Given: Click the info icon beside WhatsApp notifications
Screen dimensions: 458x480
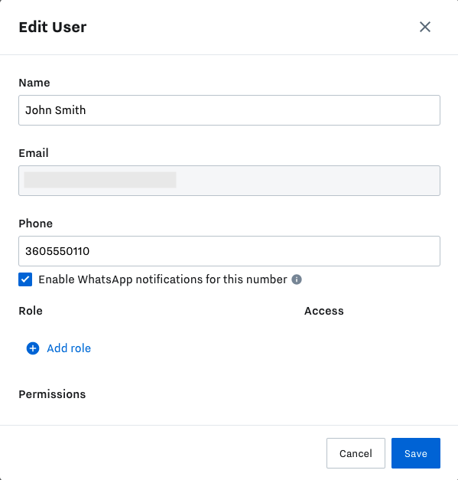Looking at the screenshot, I should (296, 279).
